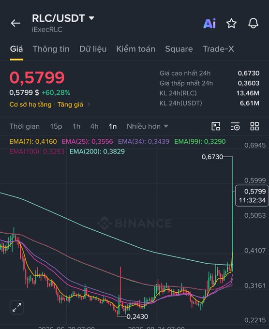Tap KL 24h(USDT) volume 6,61M
Viewport: 269px width, 329px height.
pos(250,103)
